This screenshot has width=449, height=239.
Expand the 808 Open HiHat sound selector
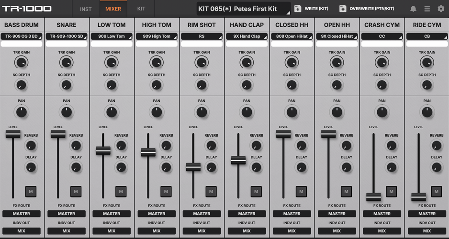[x=292, y=36]
